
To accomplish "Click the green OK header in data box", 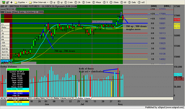I will tap(18, 69).
